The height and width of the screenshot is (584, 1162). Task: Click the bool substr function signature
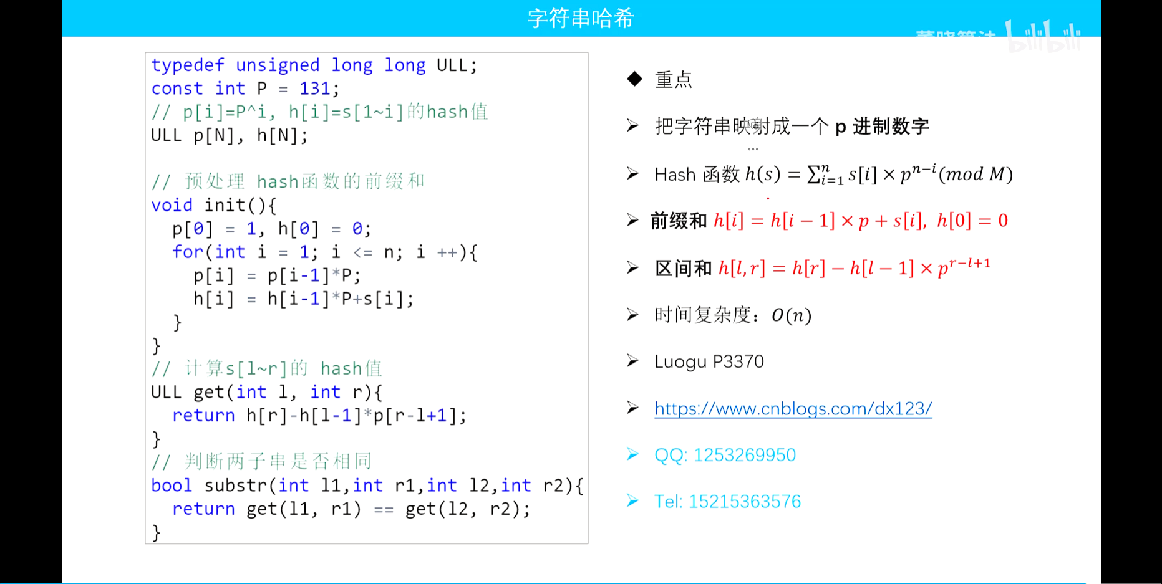tap(367, 486)
